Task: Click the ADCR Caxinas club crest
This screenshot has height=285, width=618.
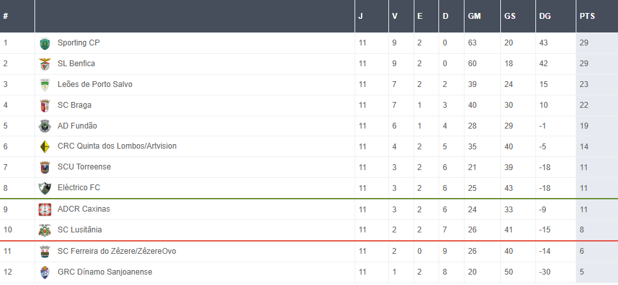Action: pyautogui.click(x=44, y=210)
